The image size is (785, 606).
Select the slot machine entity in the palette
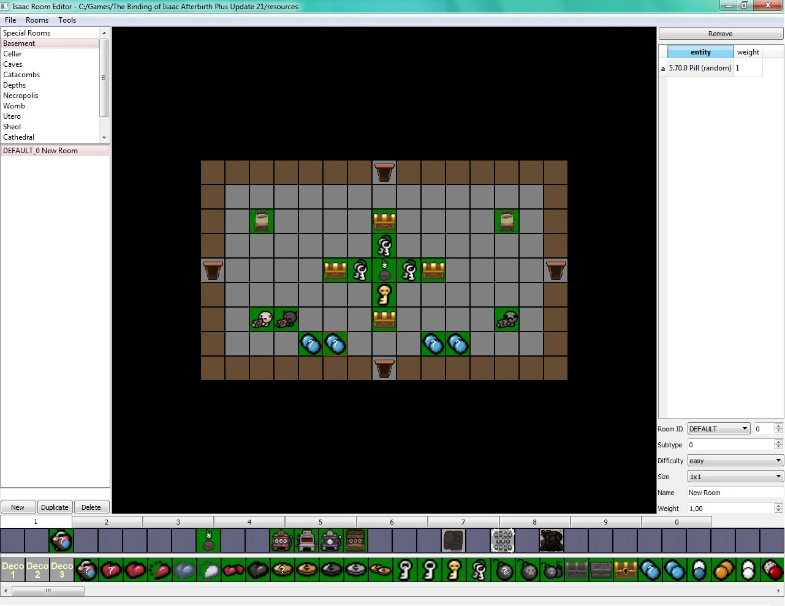281,540
